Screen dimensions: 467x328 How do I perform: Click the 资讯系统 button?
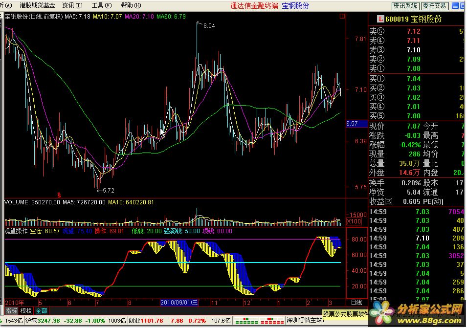click(405, 6)
